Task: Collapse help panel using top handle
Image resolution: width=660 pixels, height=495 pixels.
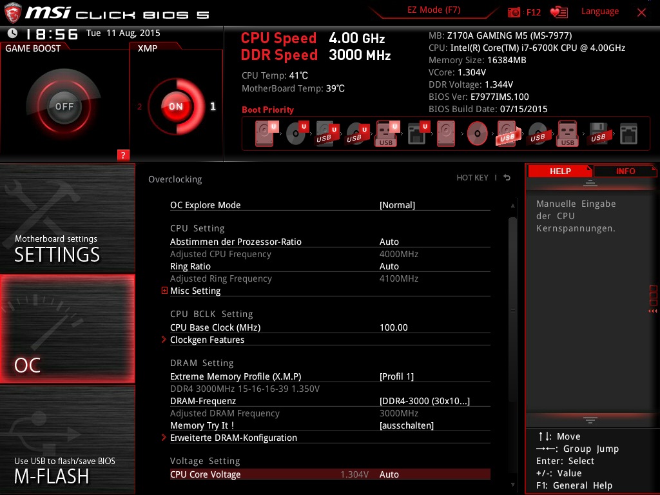Action: pos(590,183)
